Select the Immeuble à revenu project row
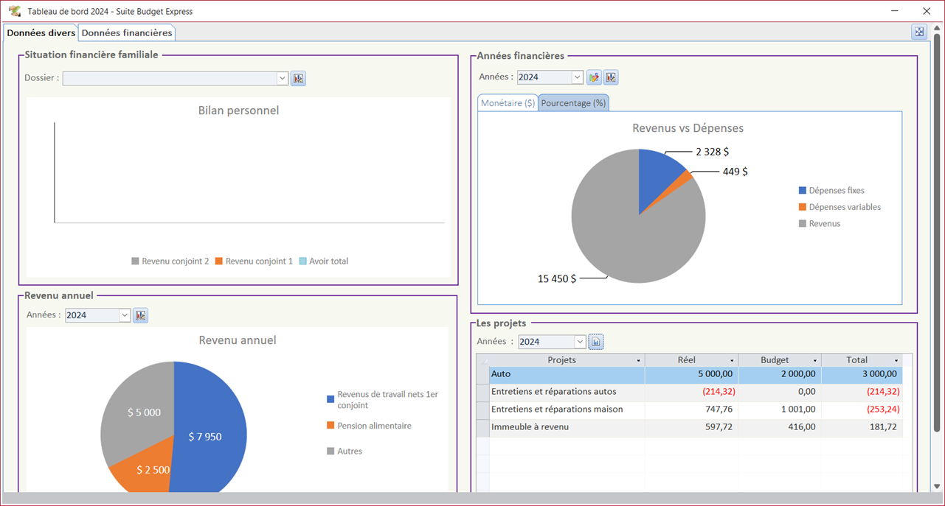This screenshot has height=506, width=945. [530, 427]
